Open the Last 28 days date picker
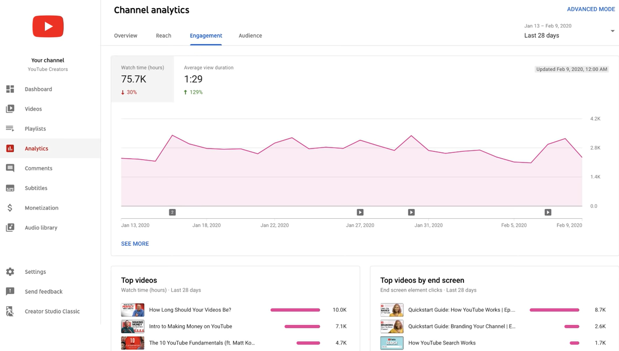 541,34
